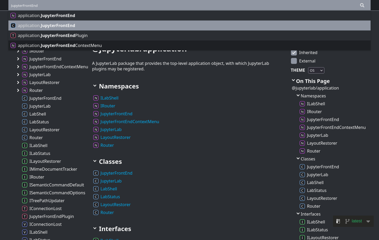Select namespace result application.JupyterFrontEnd
Viewport: 379px width, 240px height.
pyautogui.click(x=189, y=15)
